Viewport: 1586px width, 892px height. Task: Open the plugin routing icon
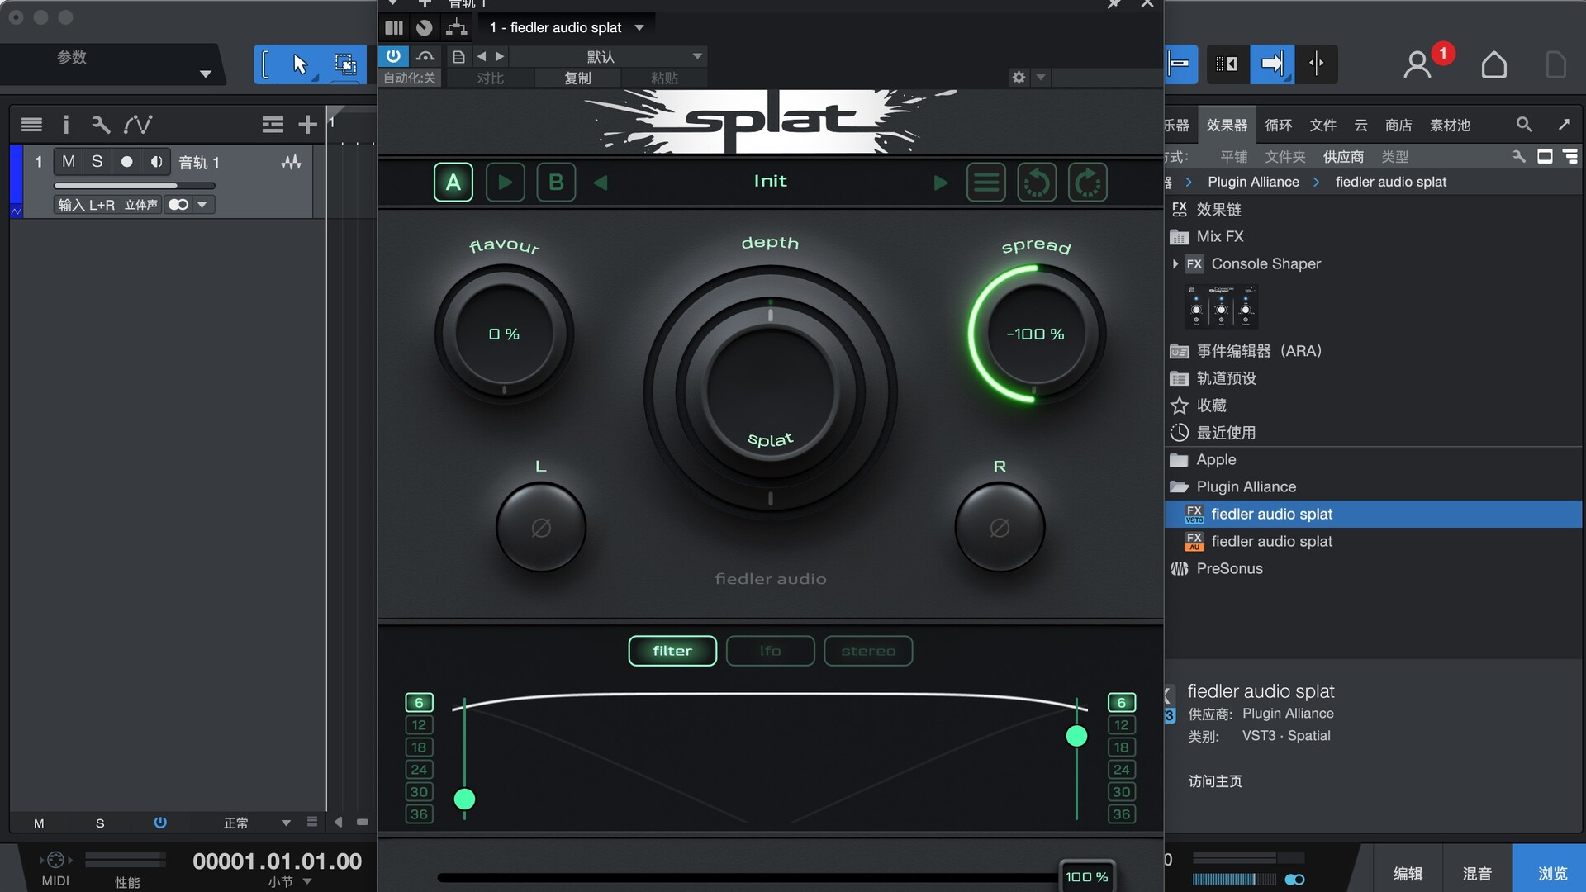click(x=456, y=27)
